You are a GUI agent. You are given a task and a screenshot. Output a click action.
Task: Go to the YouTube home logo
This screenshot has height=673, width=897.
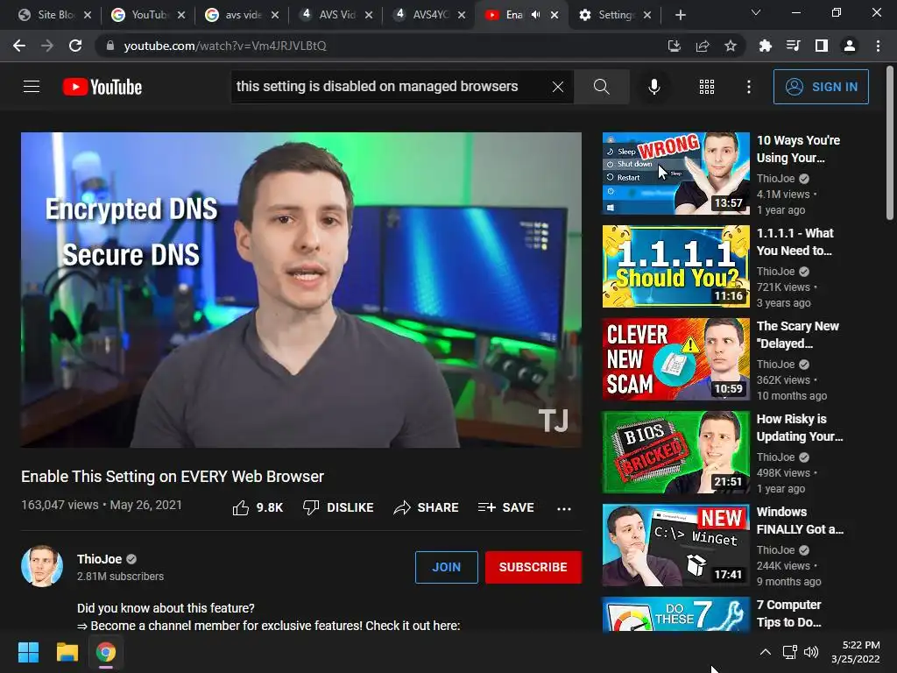102,87
